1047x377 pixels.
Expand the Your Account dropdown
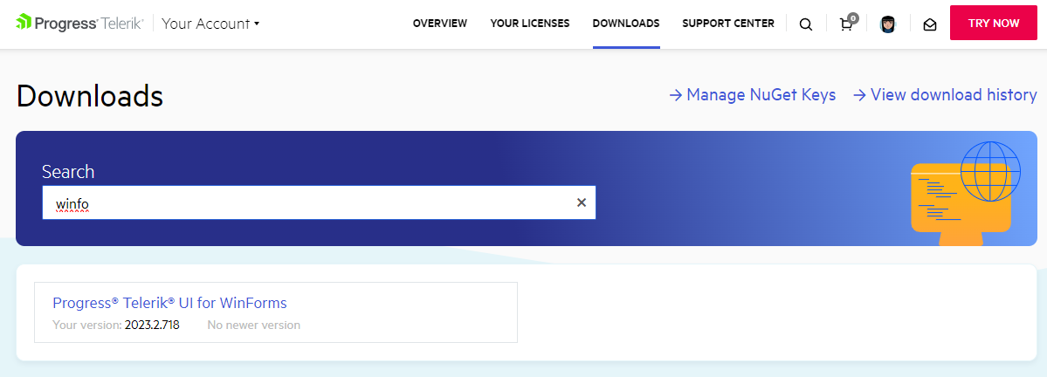pos(210,24)
